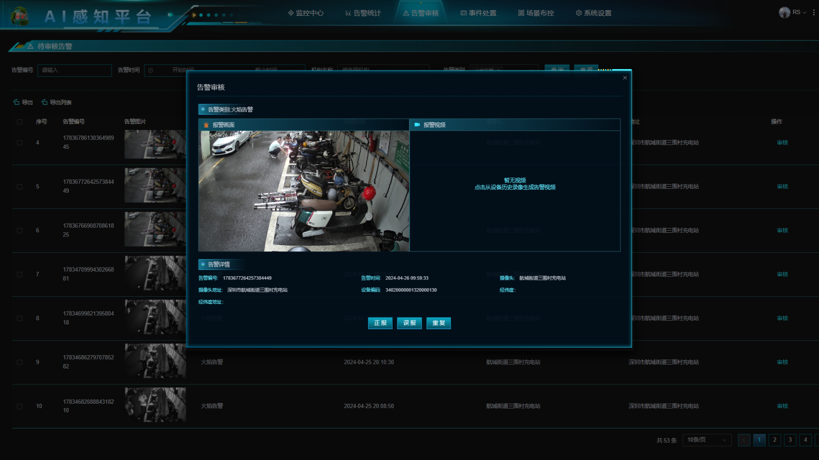Click 审核 link for row 10
The image size is (819, 460).
click(x=782, y=406)
